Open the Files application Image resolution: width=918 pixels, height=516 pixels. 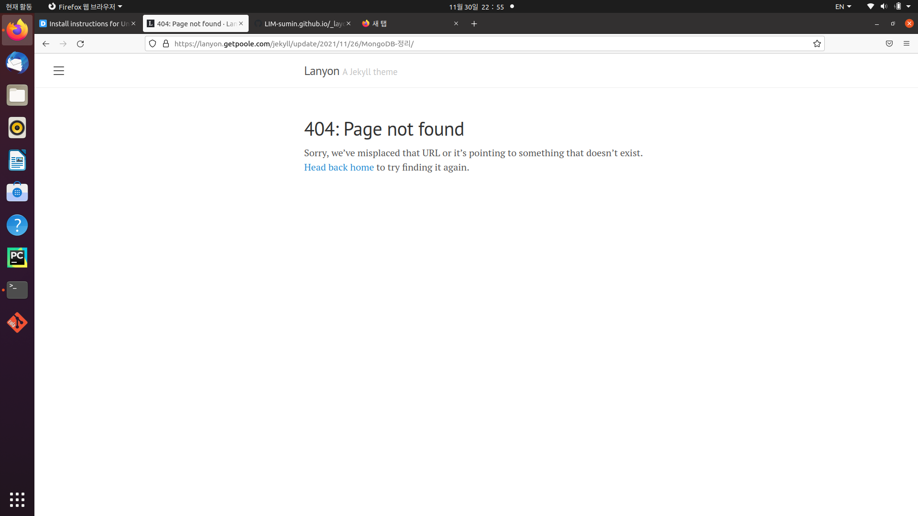point(17,95)
